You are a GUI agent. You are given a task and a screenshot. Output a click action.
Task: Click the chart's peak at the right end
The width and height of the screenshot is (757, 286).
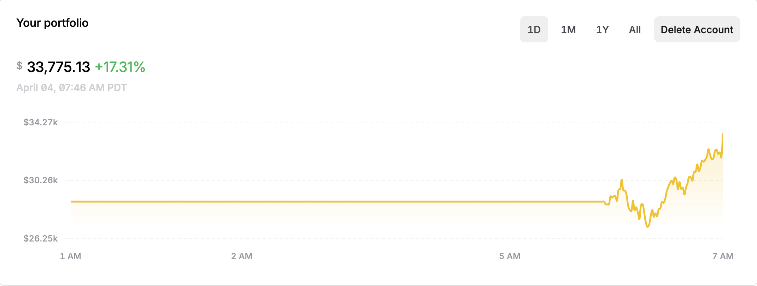[x=722, y=134]
